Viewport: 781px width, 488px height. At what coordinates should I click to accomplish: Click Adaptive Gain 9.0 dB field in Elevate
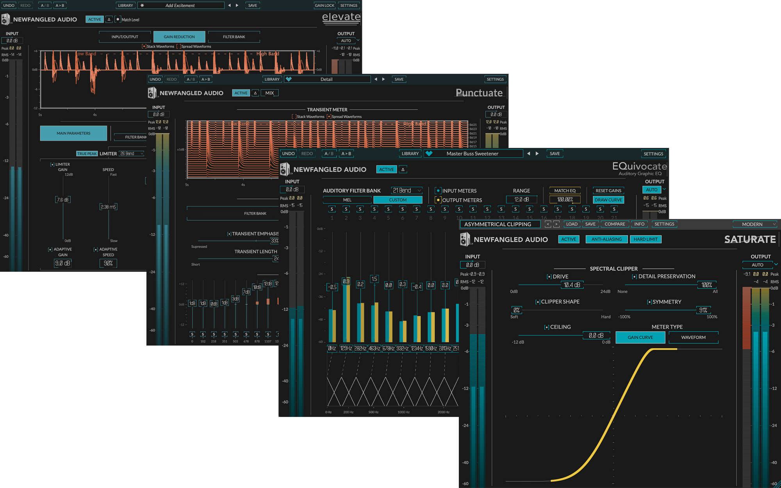(63, 263)
